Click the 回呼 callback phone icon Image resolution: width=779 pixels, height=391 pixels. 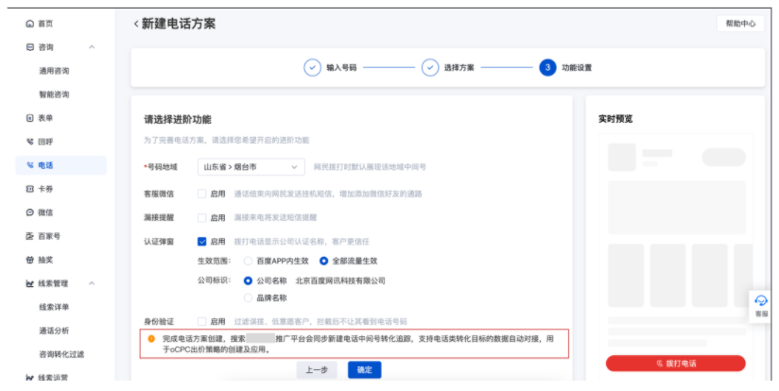tap(30, 142)
